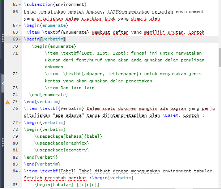Fold the enumerate block at line 67
This screenshot has width=221, height=189.
coord(20,26)
